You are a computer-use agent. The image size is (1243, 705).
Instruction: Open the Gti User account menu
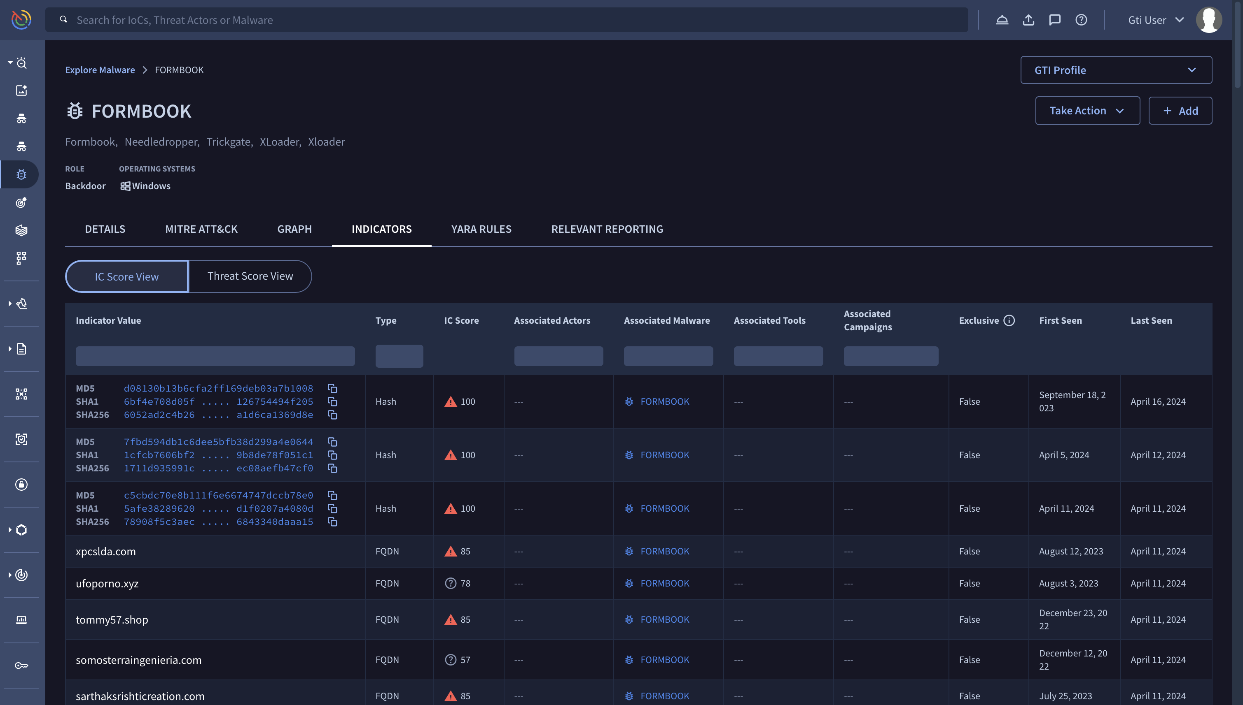coord(1156,20)
